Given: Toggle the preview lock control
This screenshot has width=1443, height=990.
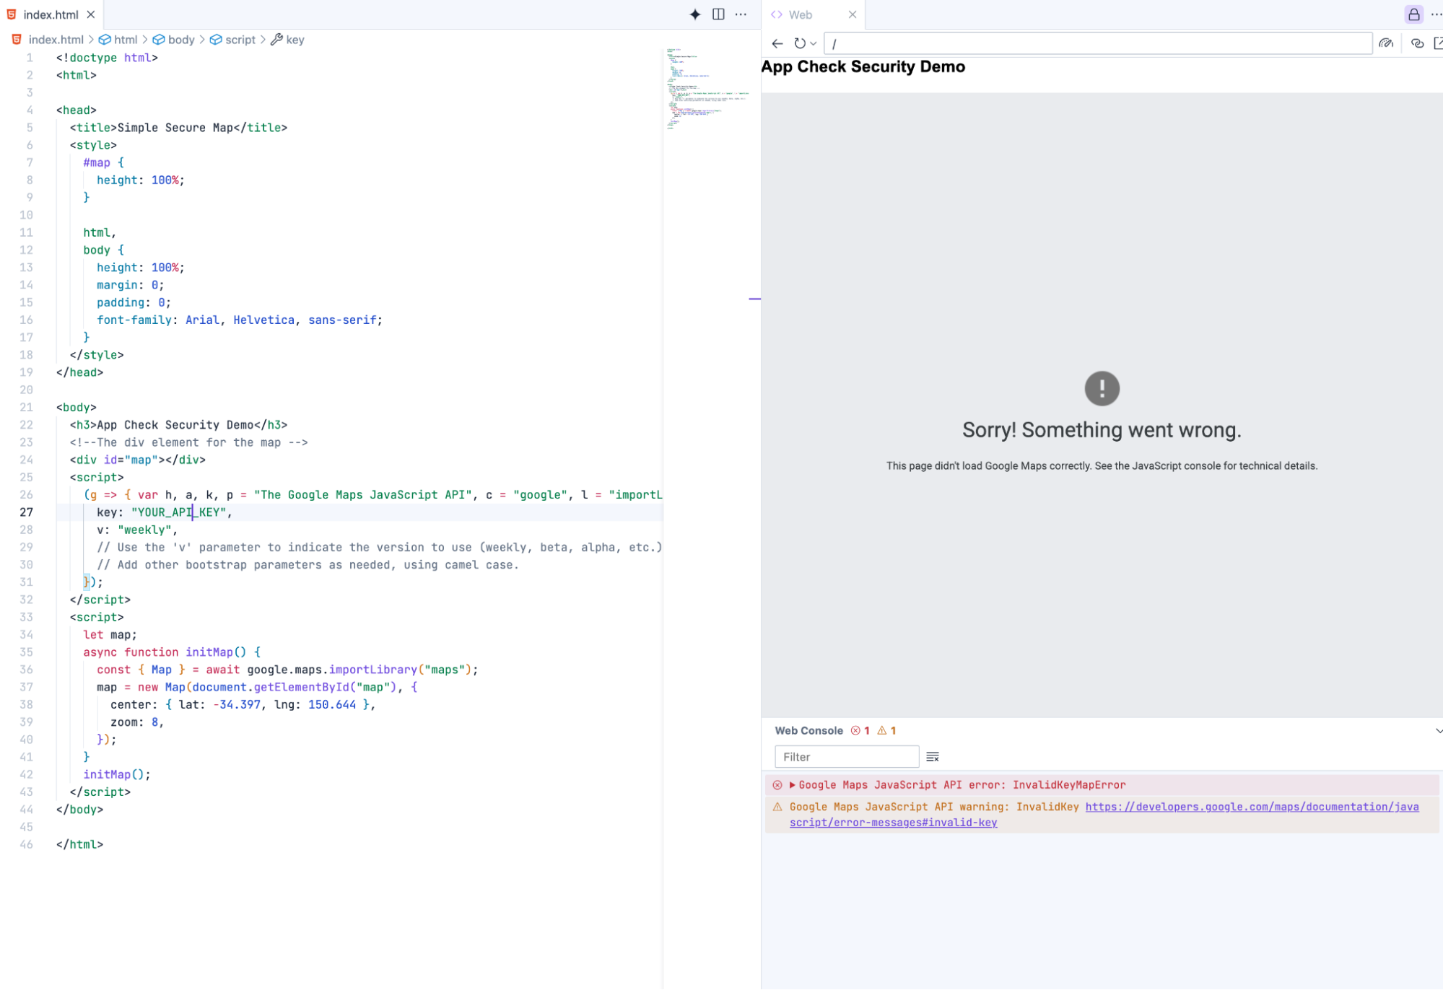Looking at the screenshot, I should pyautogui.click(x=1413, y=14).
